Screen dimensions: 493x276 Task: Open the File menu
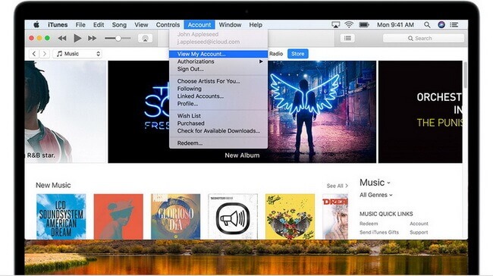point(80,24)
